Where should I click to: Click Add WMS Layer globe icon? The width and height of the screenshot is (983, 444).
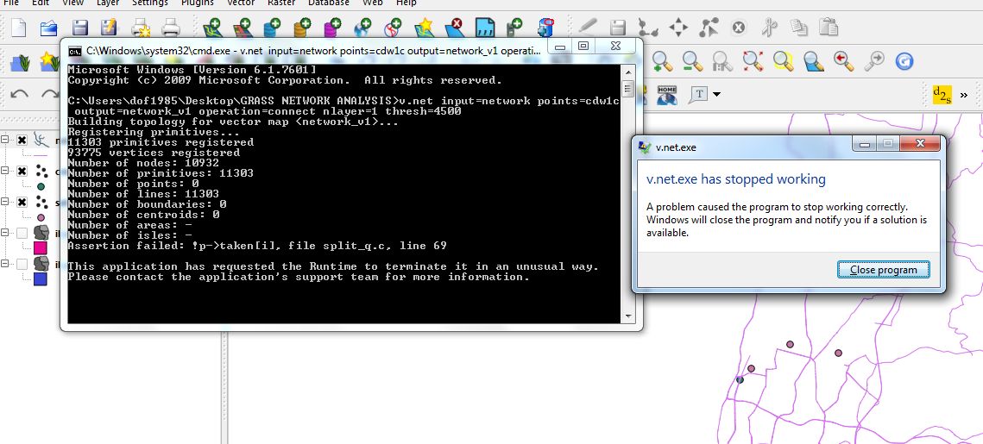pyautogui.click(x=362, y=28)
